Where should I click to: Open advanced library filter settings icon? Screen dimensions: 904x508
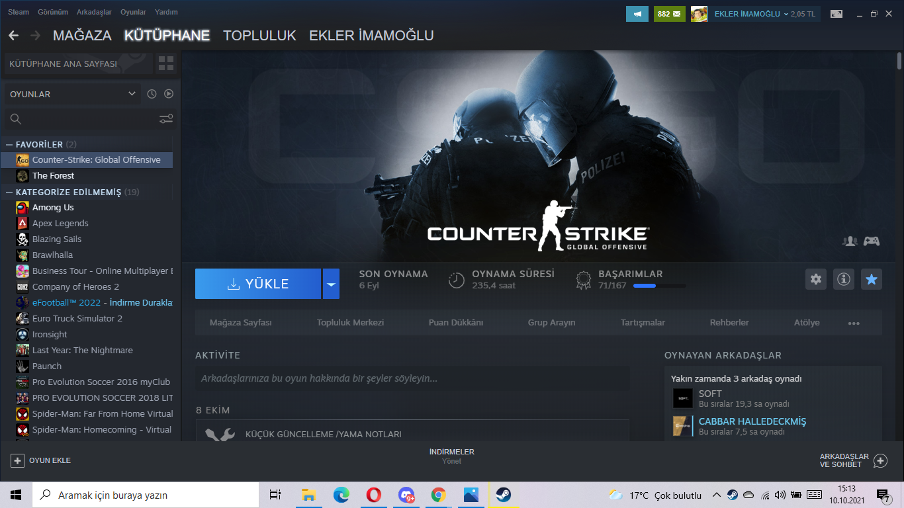click(166, 119)
